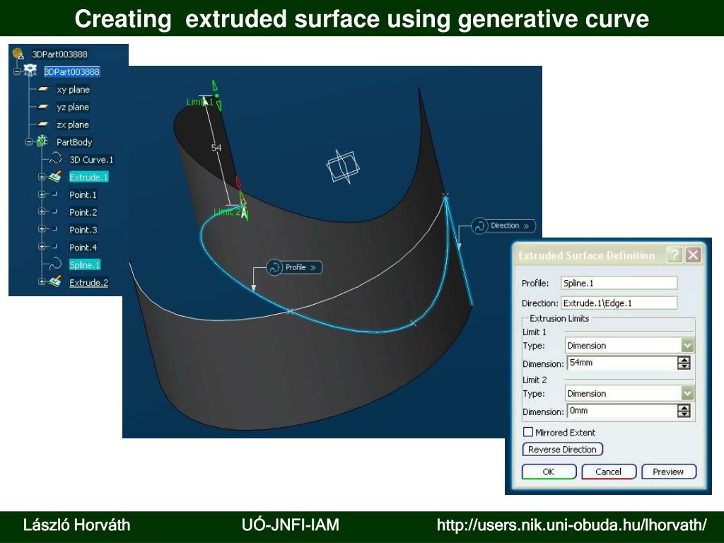This screenshot has height=543, width=724.
Task: Select Point.1 in the tree
Action: click(x=83, y=195)
